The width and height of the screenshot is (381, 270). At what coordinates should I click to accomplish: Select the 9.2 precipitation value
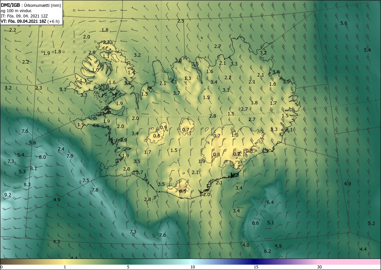pos(8,195)
